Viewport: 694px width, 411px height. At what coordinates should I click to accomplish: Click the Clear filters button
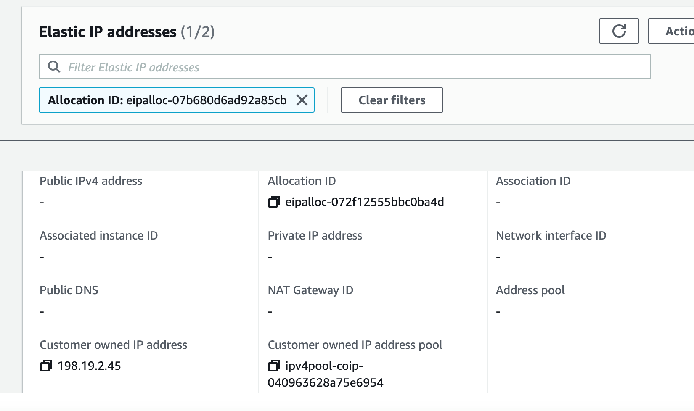click(391, 100)
